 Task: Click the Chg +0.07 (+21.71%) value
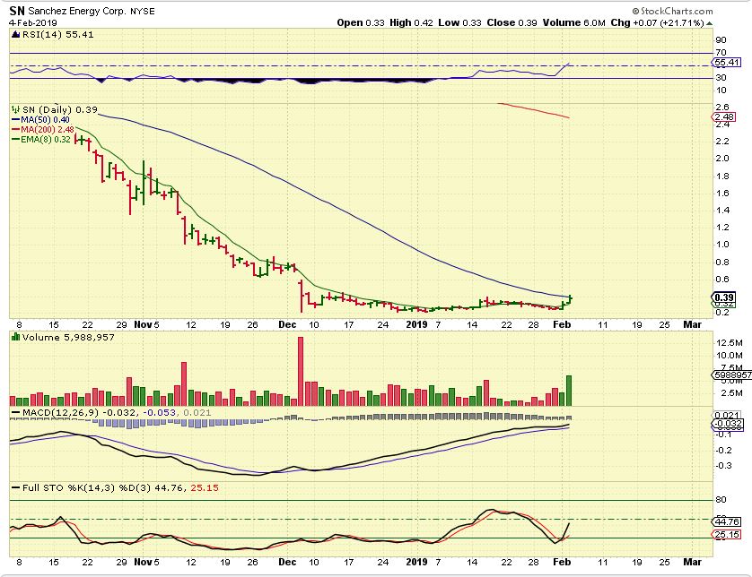657,22
